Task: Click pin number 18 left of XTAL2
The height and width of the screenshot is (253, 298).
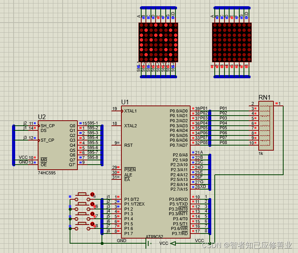Action: pos(115,123)
